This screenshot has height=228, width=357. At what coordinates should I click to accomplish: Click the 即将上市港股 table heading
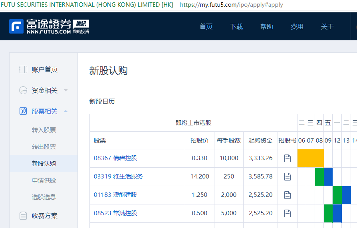[x=193, y=123]
